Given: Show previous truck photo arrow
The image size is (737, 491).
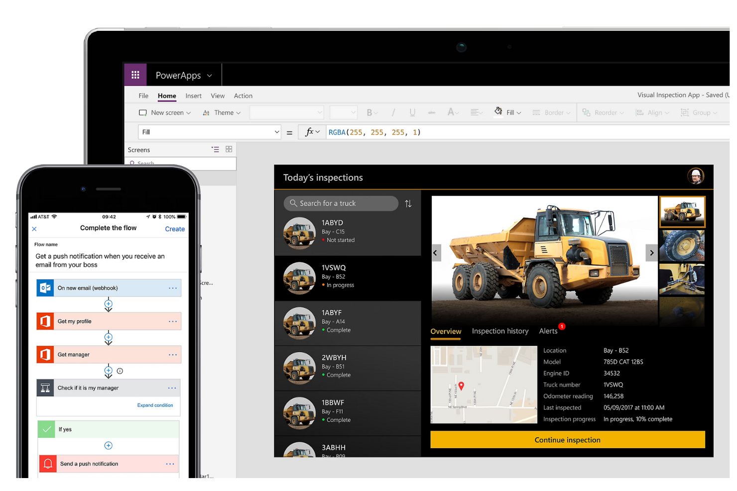Looking at the screenshot, I should (435, 253).
